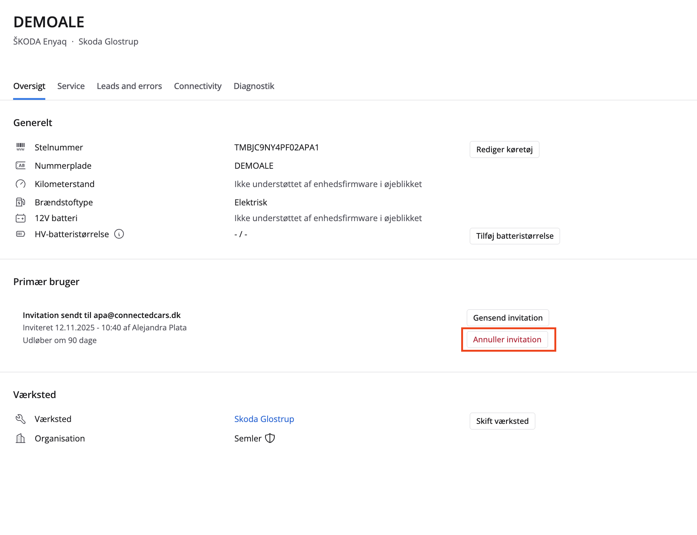
Task: Click the brændstoftype fuel pump icon
Action: 21,202
